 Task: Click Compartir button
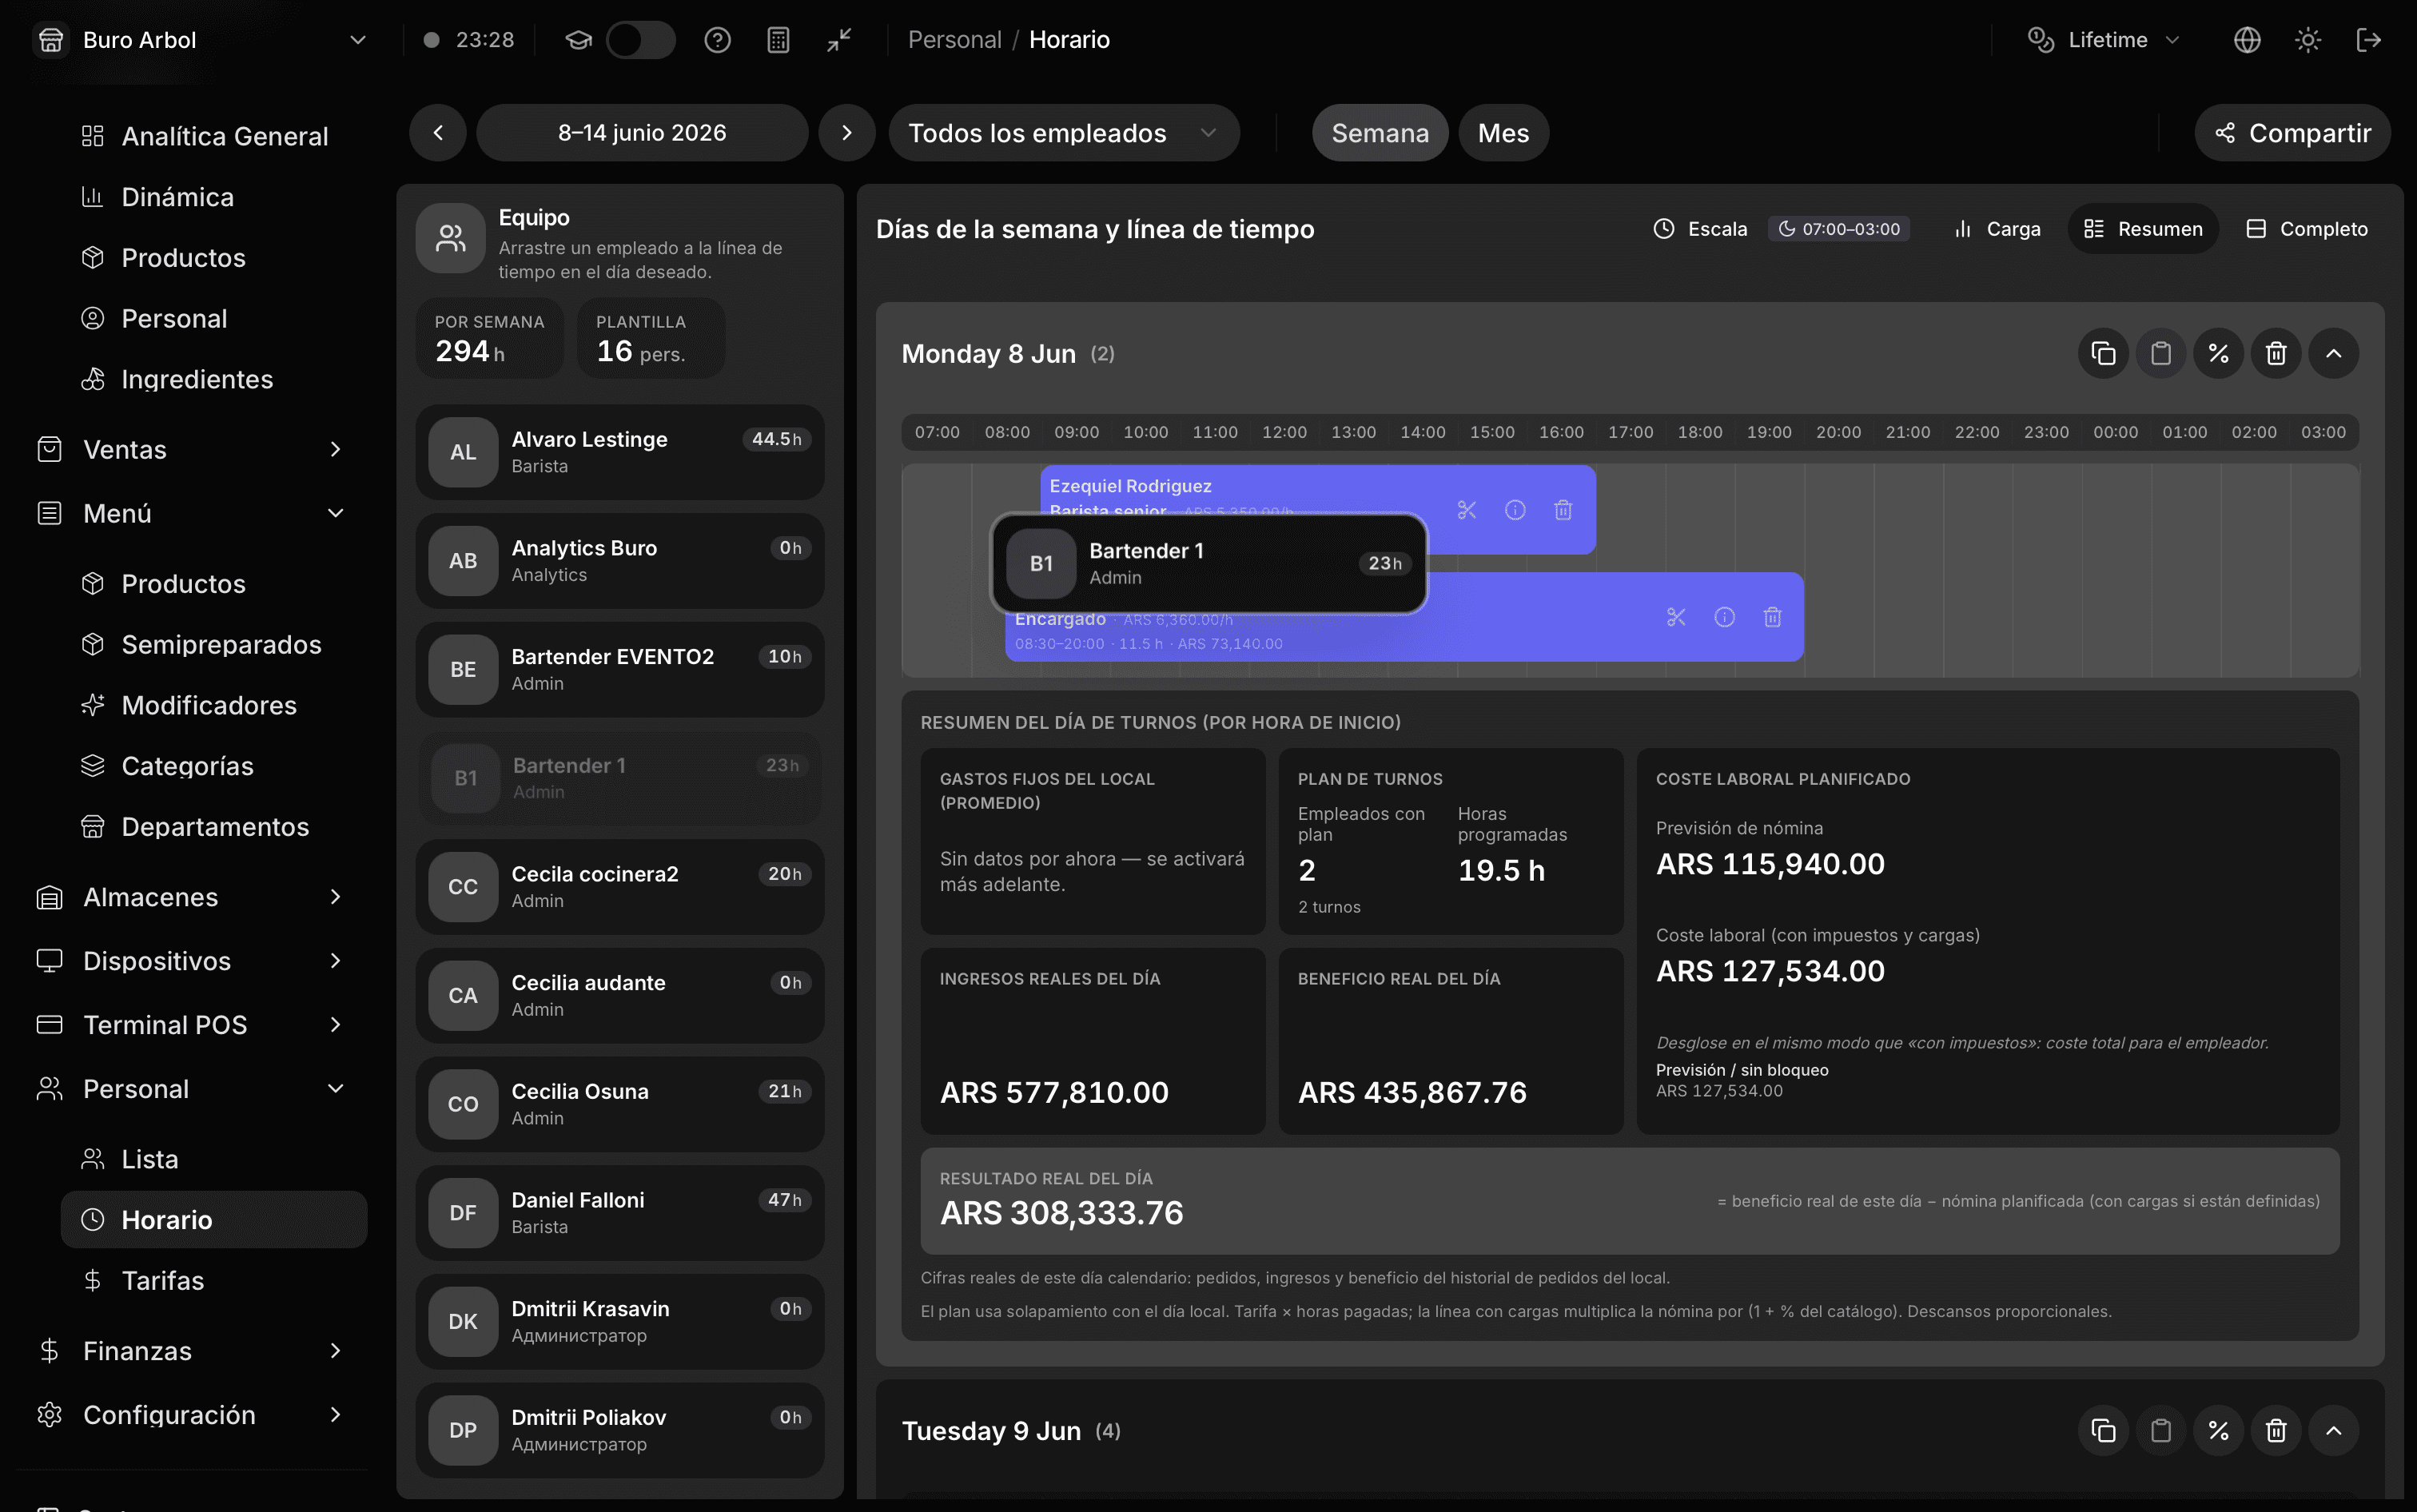pyautogui.click(x=2292, y=133)
